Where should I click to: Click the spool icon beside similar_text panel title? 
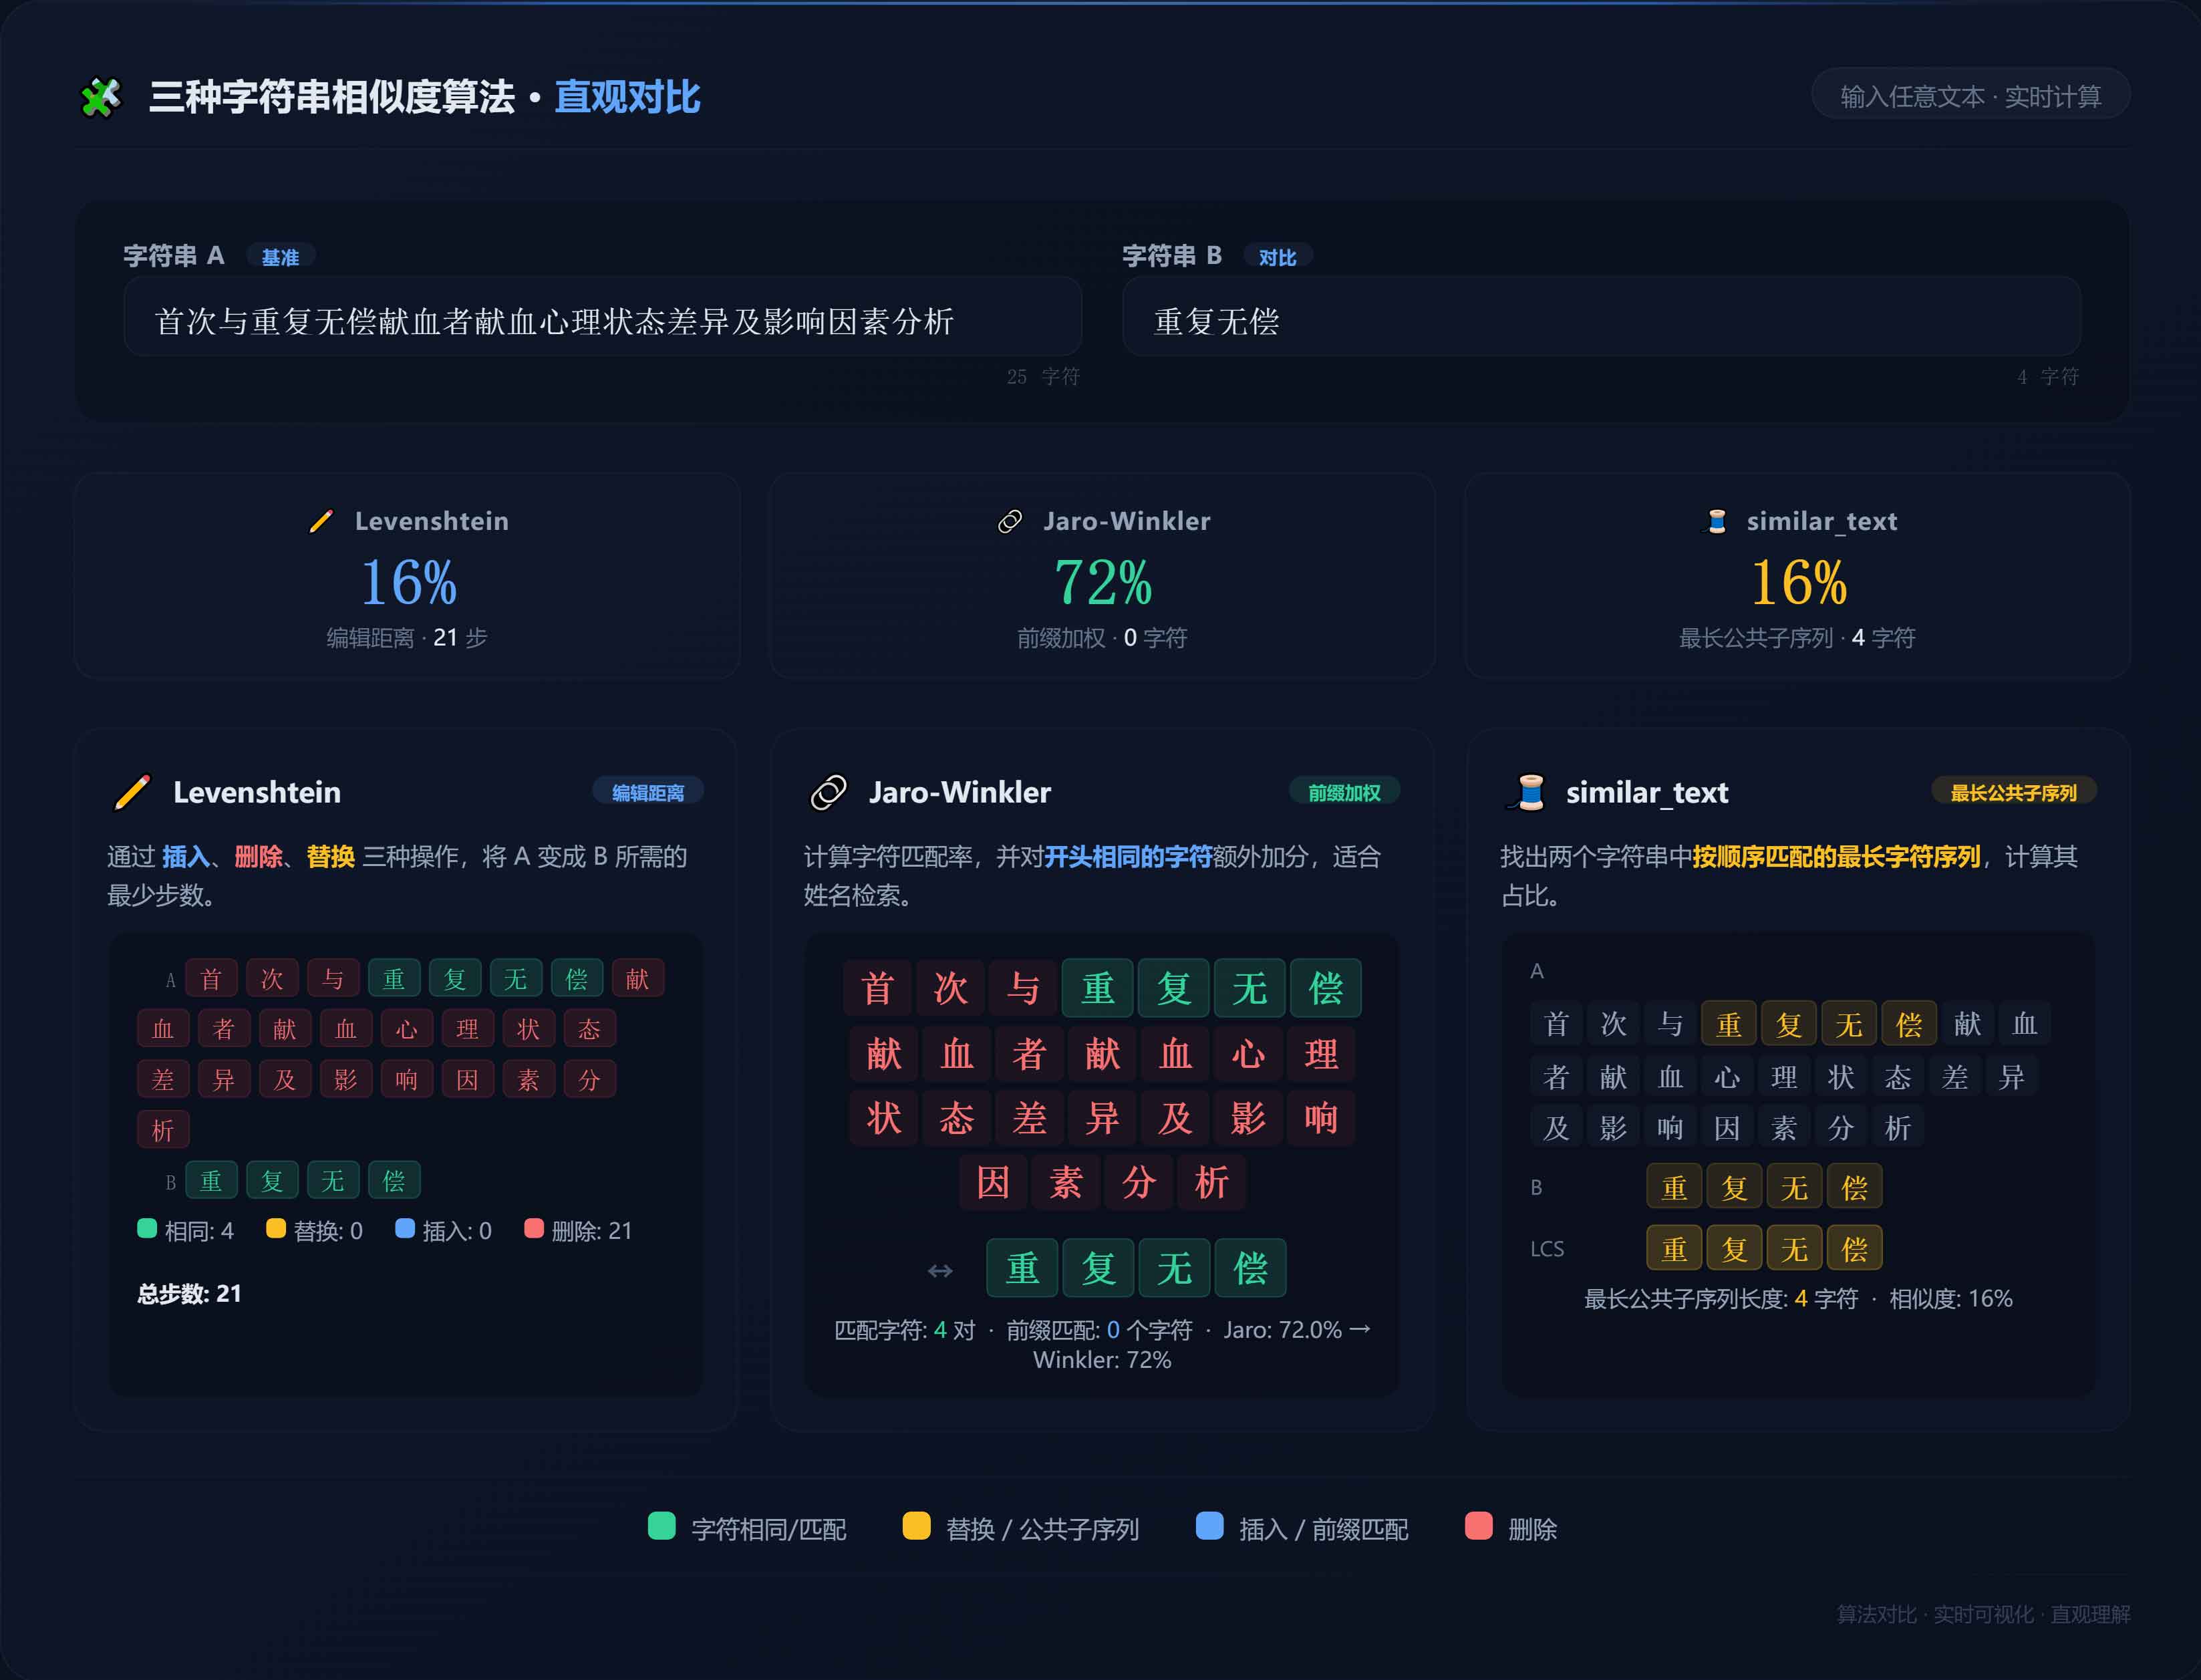pyautogui.click(x=1527, y=792)
